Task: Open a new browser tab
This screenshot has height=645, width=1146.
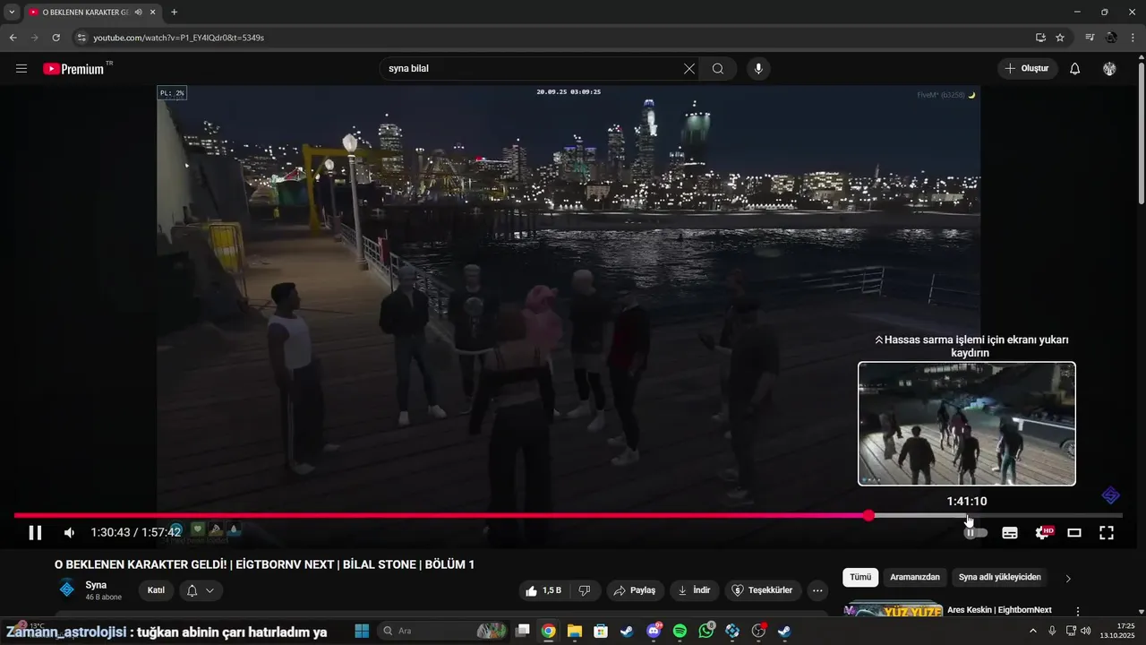Action: pos(174,13)
